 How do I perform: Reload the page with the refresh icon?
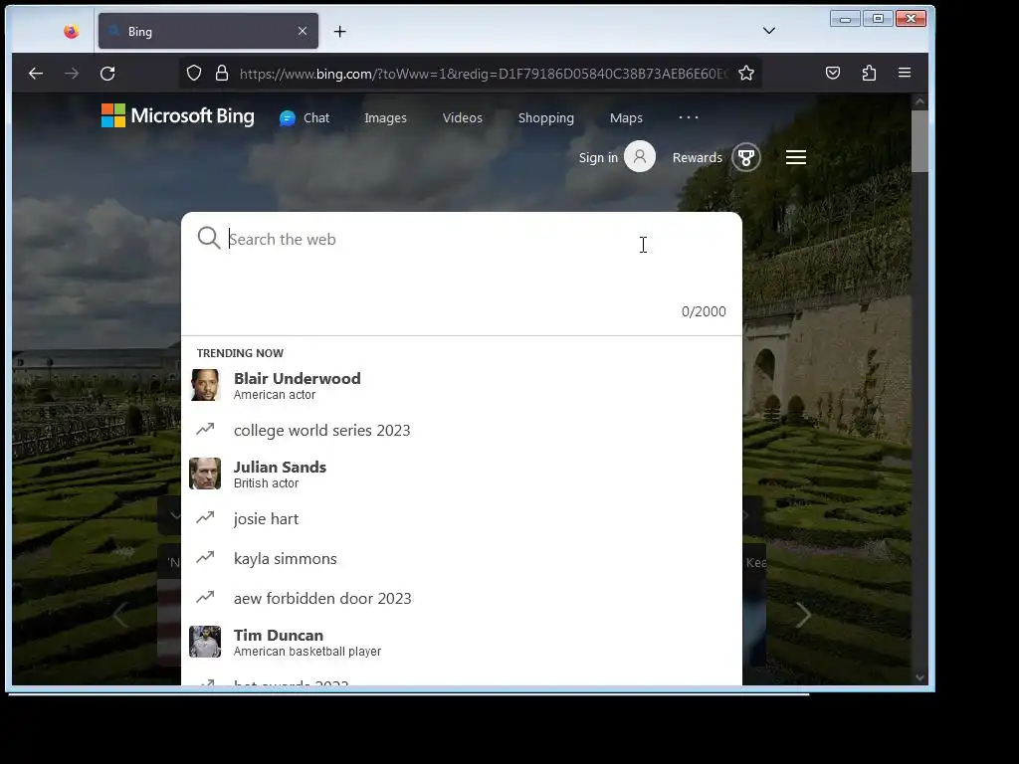pyautogui.click(x=107, y=74)
